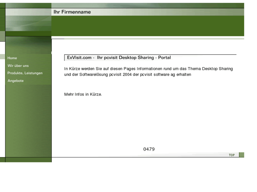Click the Mehr Infos in Kürze text
The image size is (257, 192).
(83, 94)
